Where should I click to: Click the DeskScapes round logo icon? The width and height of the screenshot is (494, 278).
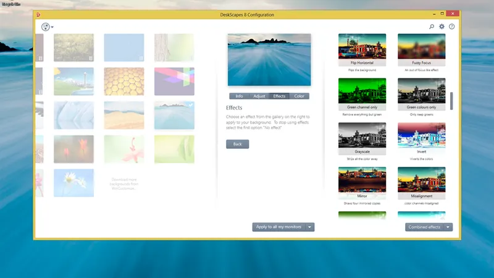pyautogui.click(x=46, y=27)
